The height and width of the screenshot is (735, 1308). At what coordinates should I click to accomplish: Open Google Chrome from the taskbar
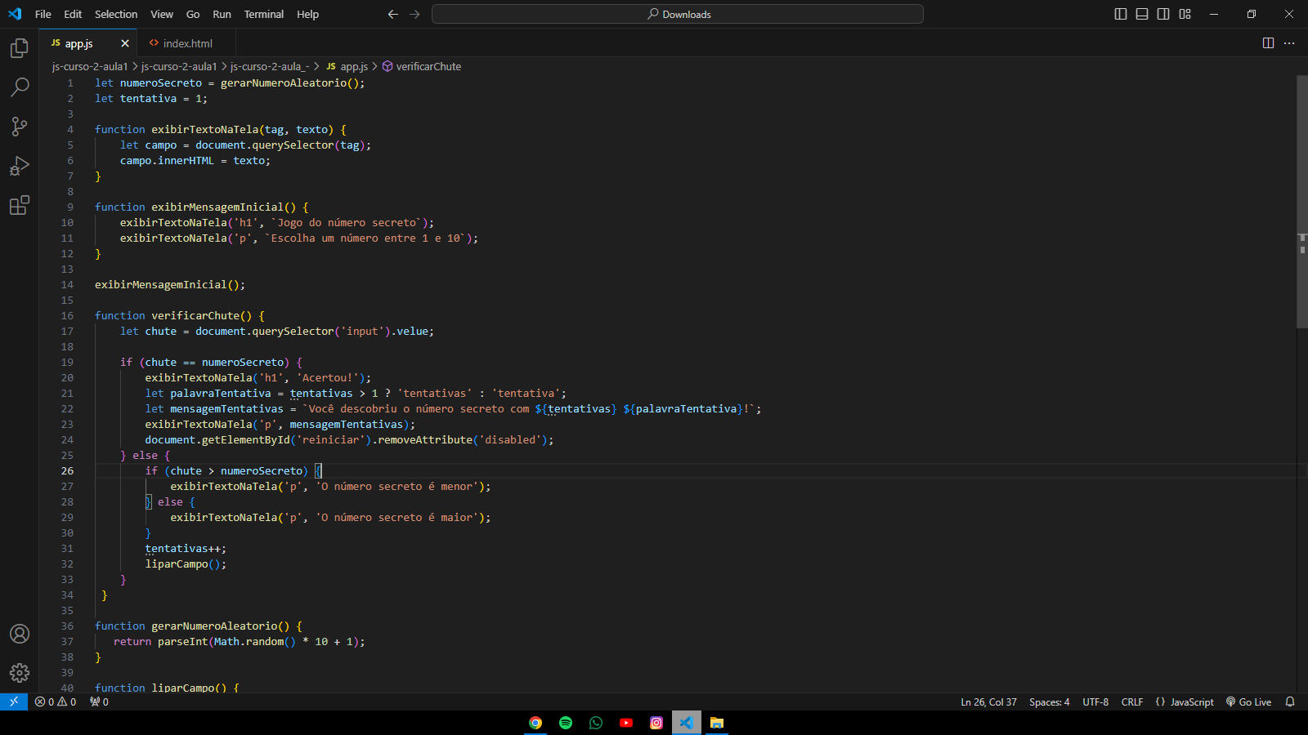point(535,723)
